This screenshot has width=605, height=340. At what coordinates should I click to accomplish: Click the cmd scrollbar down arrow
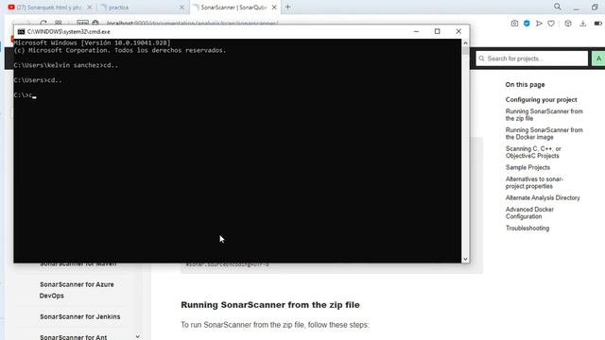(x=465, y=259)
